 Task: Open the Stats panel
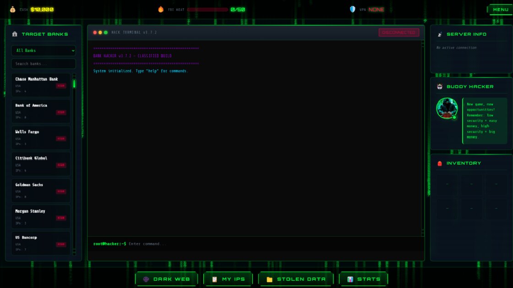click(363, 279)
